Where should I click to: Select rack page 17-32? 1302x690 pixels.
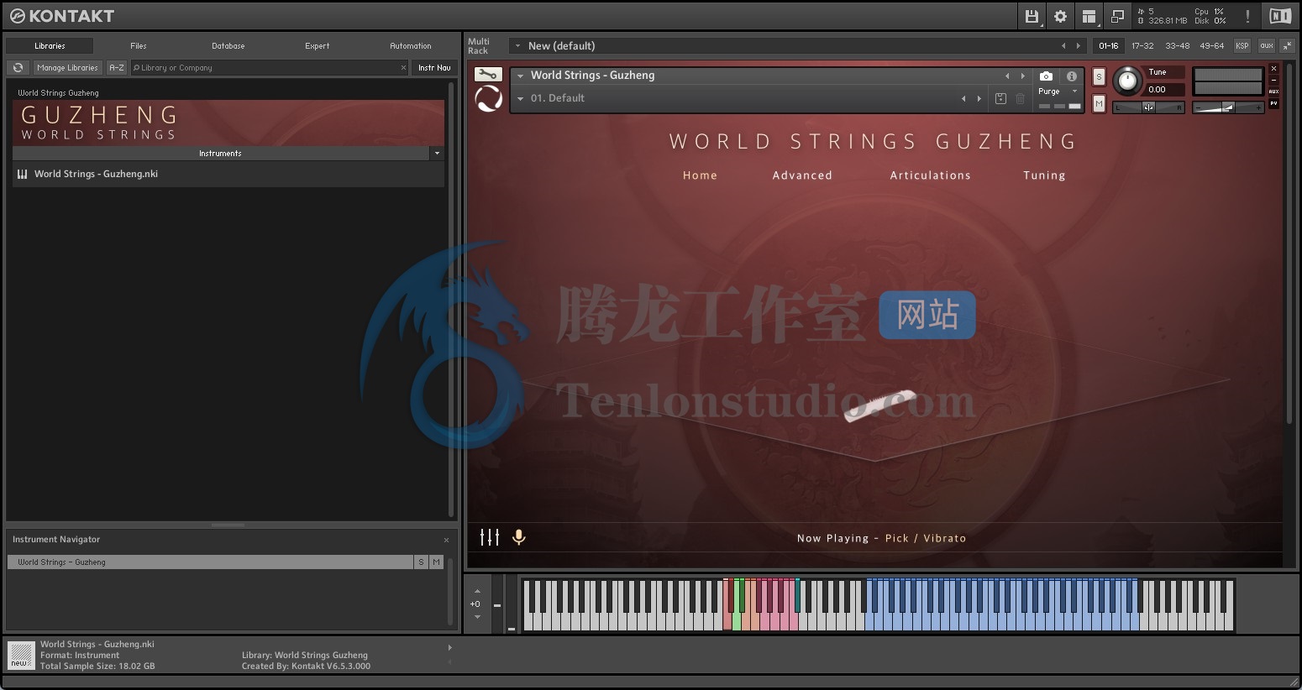[x=1142, y=46]
